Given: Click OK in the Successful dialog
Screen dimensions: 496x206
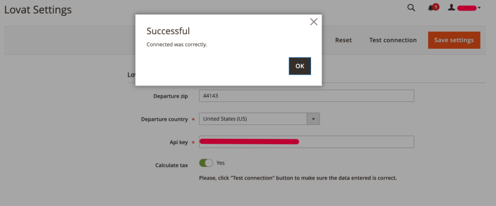Looking at the screenshot, I should [x=299, y=66].
